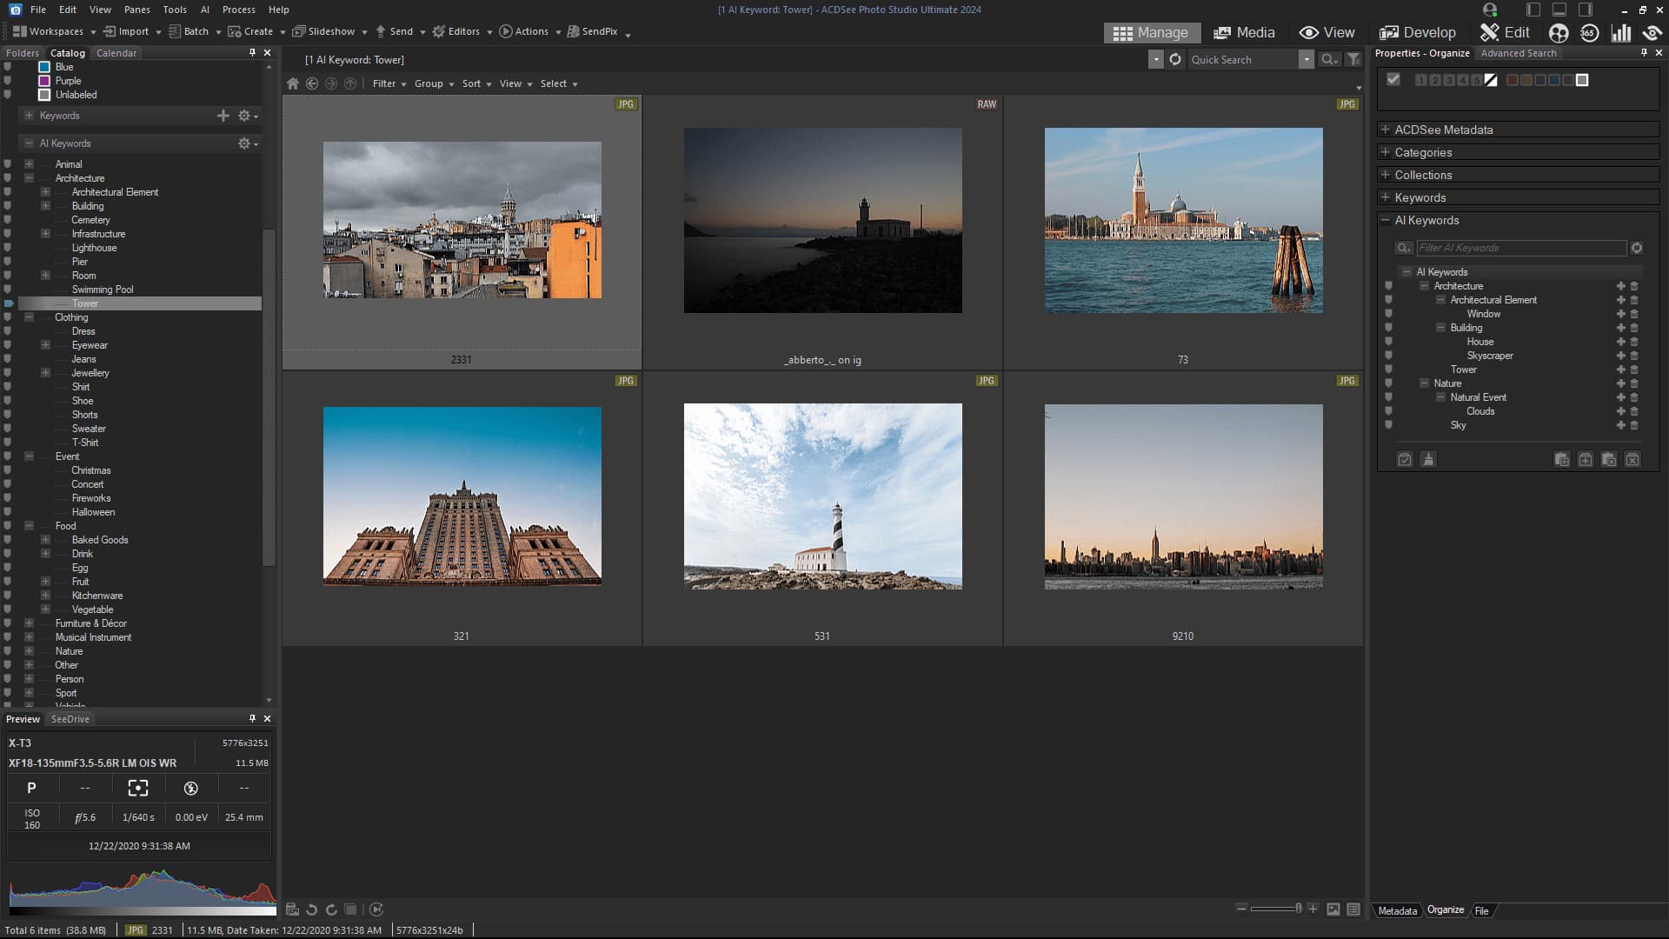
Task: Toggle the Purple color label checkbox
Action: 44,81
